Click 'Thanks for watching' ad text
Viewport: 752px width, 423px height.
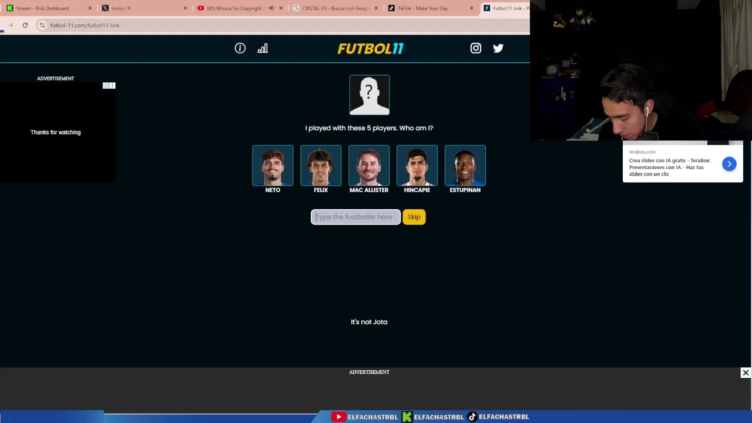(55, 132)
